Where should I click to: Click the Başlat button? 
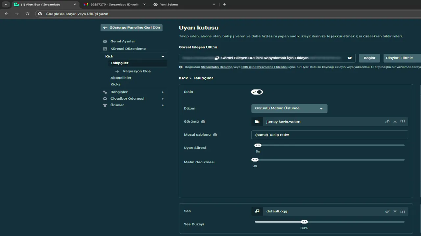(369, 58)
